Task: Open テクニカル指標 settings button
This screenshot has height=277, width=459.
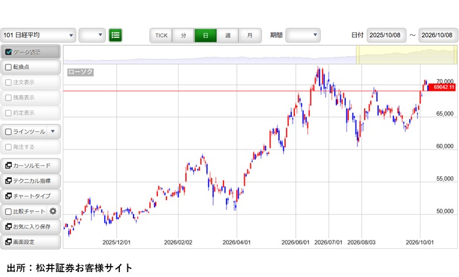Action: 31,181
